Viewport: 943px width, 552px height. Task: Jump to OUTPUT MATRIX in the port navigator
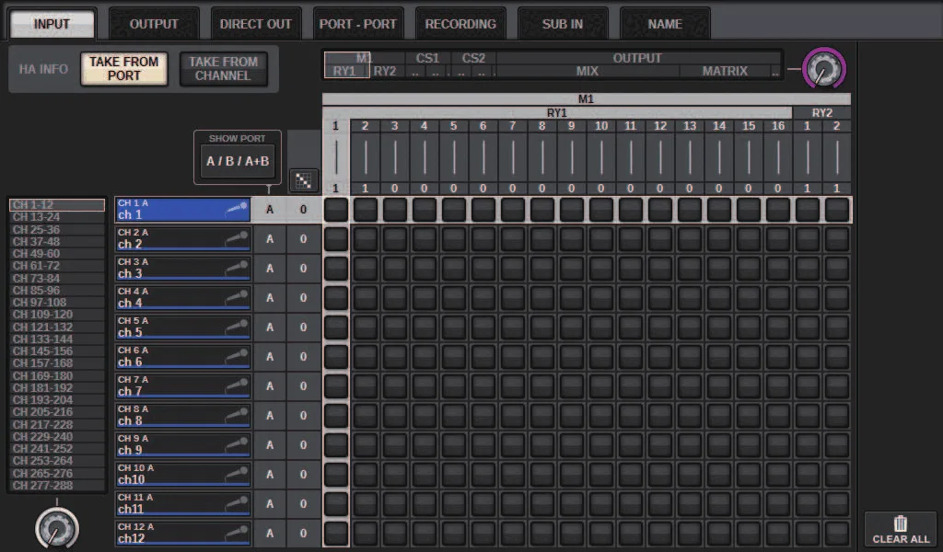(725, 71)
